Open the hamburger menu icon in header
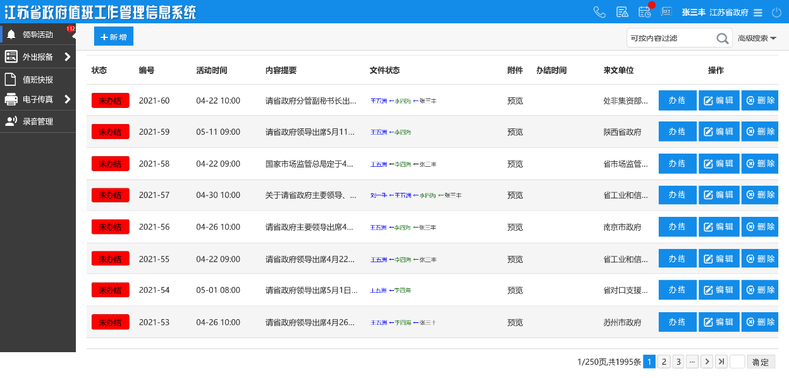The width and height of the screenshot is (789, 378). [x=758, y=13]
